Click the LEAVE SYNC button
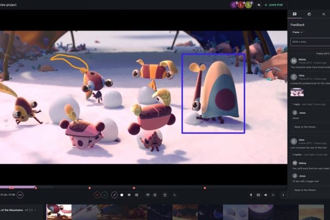The image size is (330, 220). [x=274, y=5]
